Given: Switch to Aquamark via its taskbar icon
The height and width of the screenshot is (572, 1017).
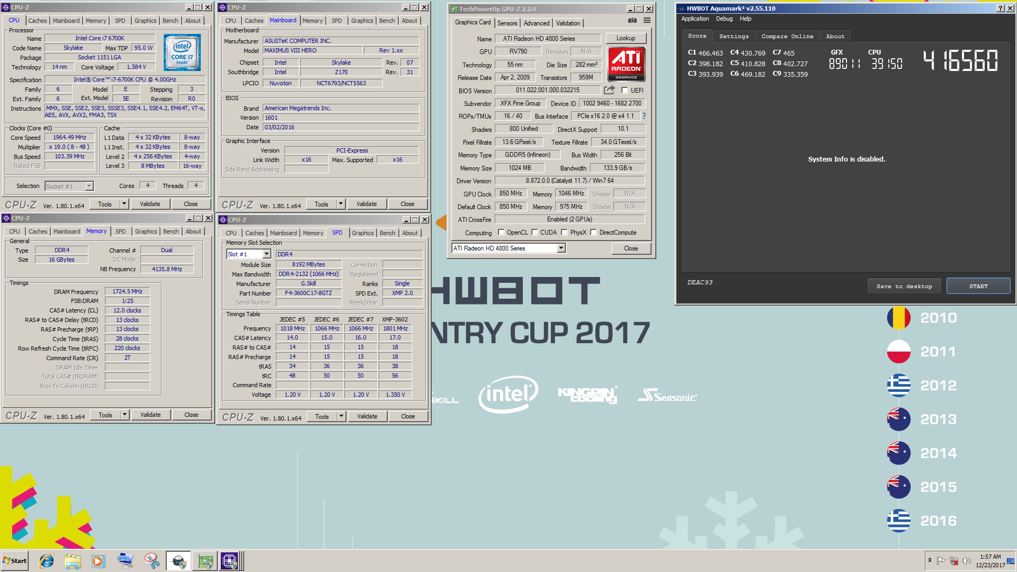Looking at the screenshot, I should coord(179,561).
